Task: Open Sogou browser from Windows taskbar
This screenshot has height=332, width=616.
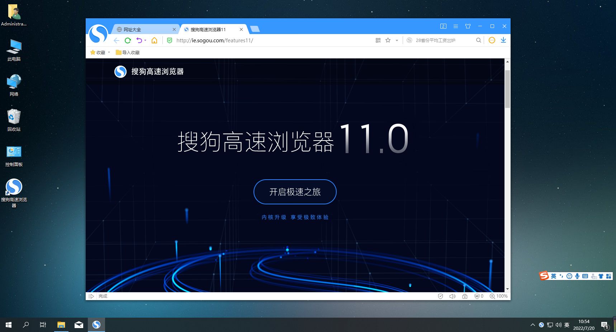Action: coord(96,325)
